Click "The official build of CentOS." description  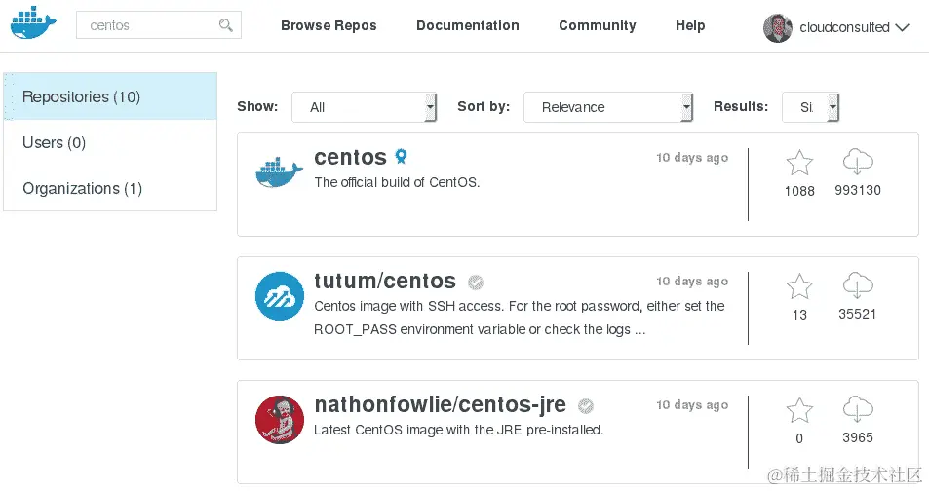pyautogui.click(x=397, y=182)
